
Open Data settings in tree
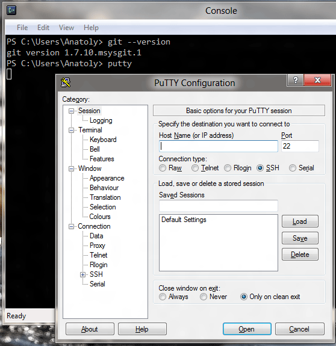pos(96,236)
